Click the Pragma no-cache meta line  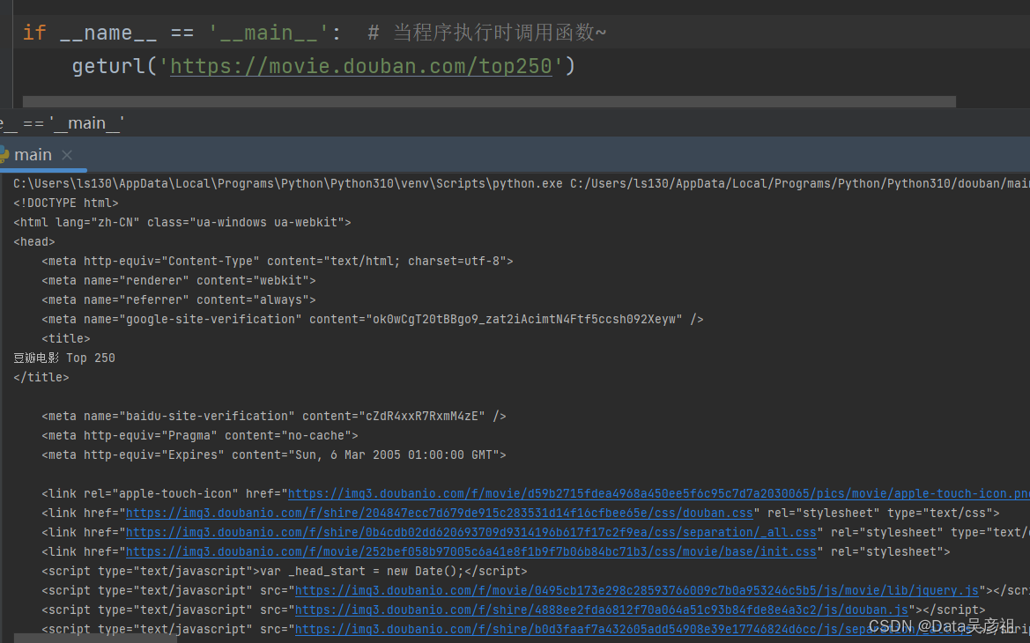pos(200,435)
